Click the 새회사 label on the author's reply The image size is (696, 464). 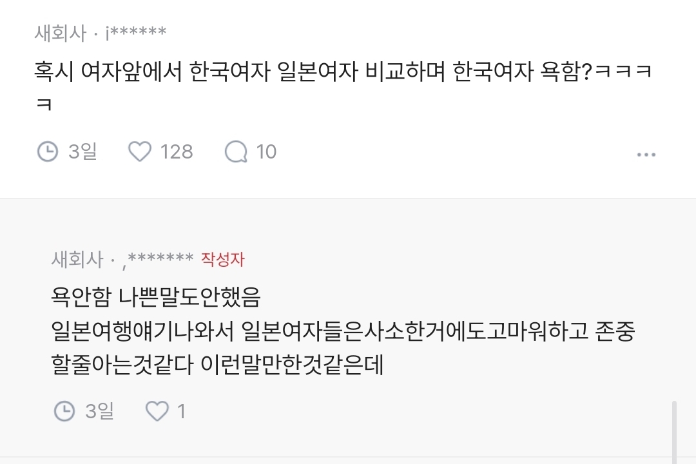click(77, 260)
